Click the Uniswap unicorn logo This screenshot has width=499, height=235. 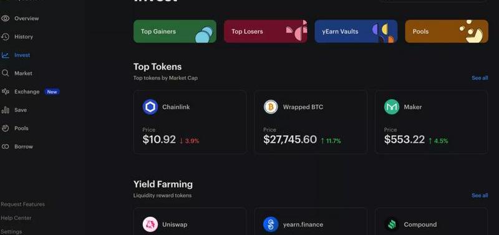[x=150, y=224]
